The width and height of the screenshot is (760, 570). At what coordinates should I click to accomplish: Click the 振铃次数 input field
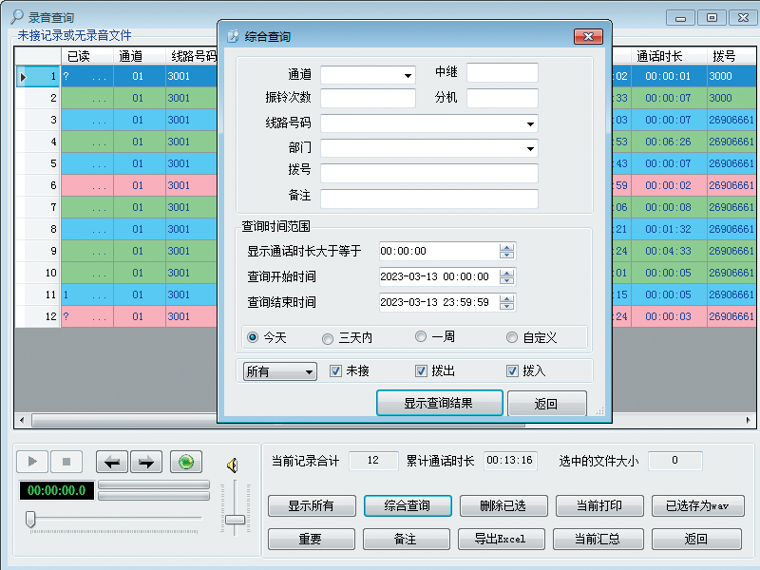click(x=368, y=98)
